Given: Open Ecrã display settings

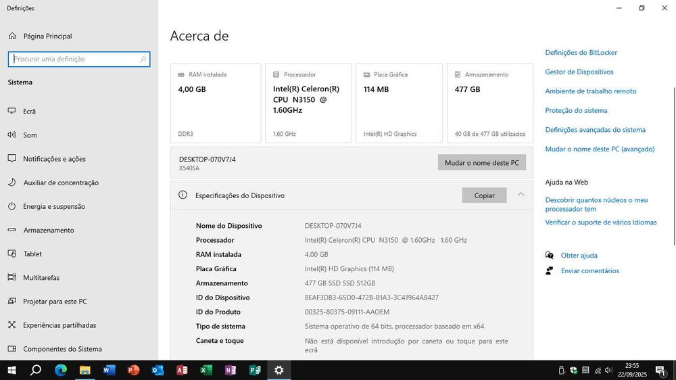Looking at the screenshot, I should tap(29, 112).
